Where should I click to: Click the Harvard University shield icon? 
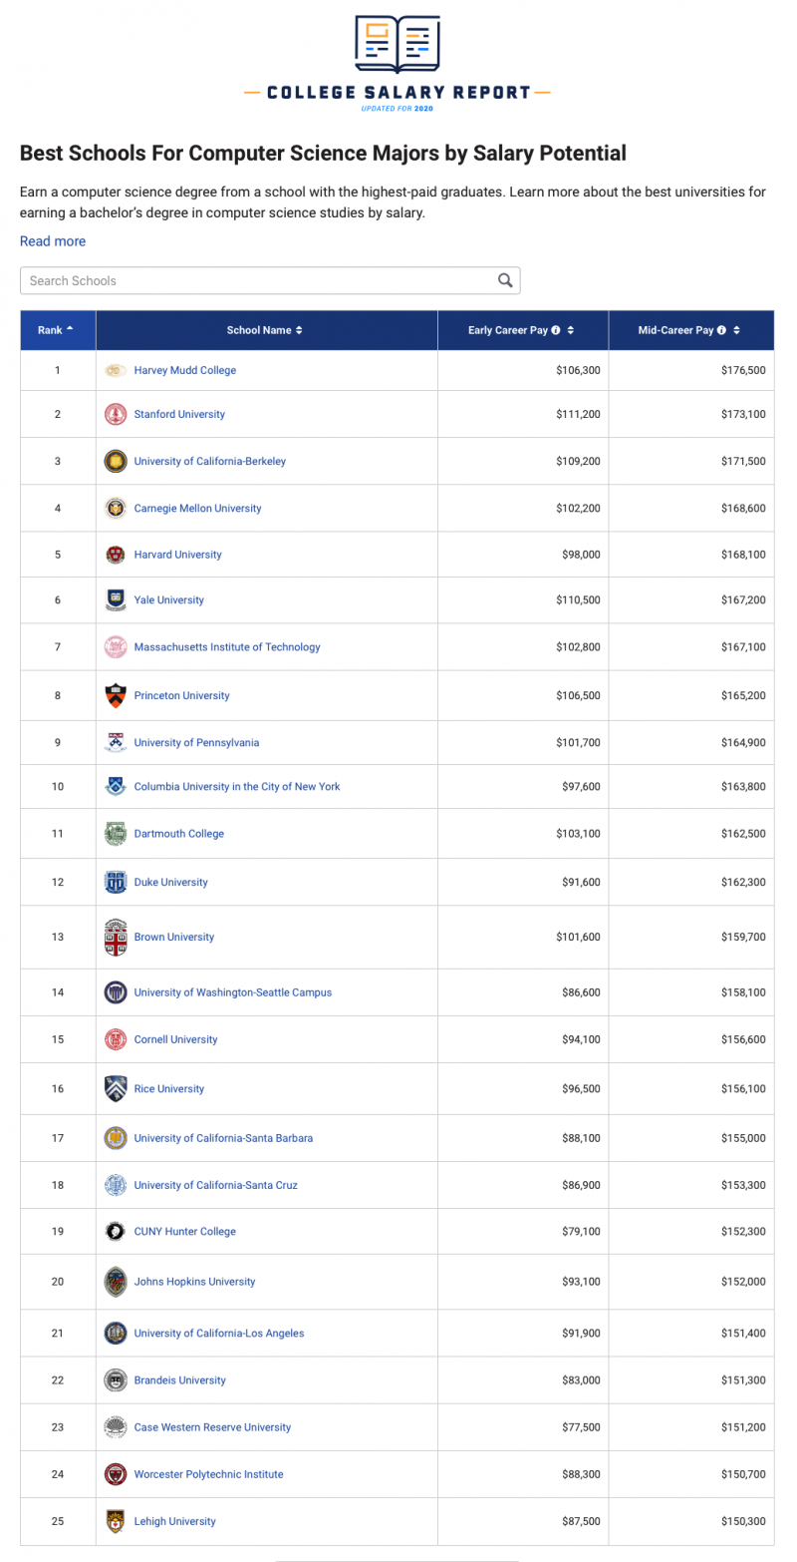tap(116, 555)
